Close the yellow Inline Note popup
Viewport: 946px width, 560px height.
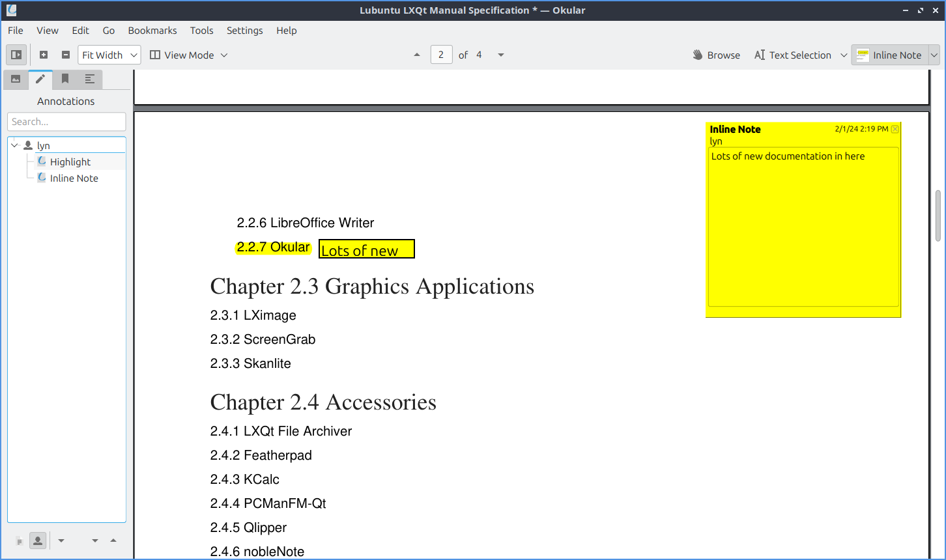pos(895,129)
